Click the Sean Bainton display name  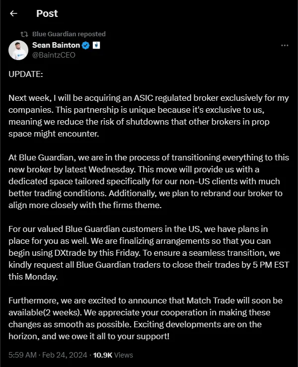tap(56, 45)
